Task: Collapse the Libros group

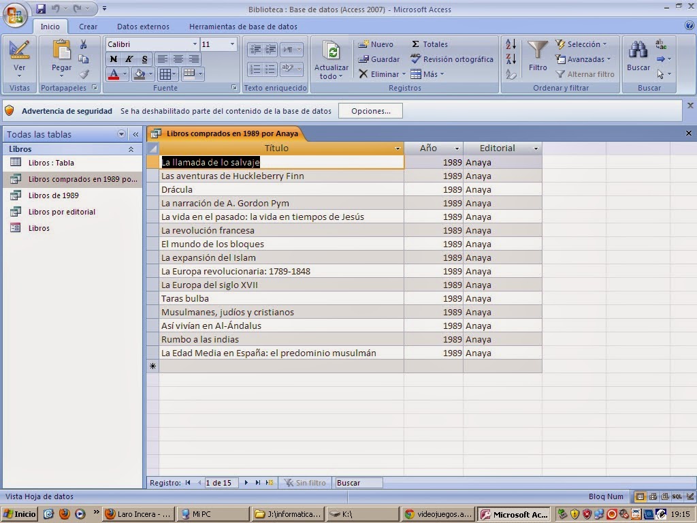Action: pyautogui.click(x=131, y=149)
